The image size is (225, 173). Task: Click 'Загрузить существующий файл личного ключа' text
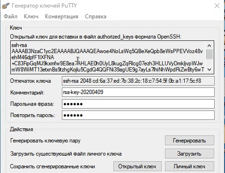[x=66, y=154]
